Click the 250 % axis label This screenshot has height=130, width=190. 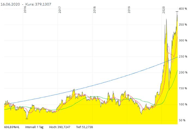(x=183, y=57)
